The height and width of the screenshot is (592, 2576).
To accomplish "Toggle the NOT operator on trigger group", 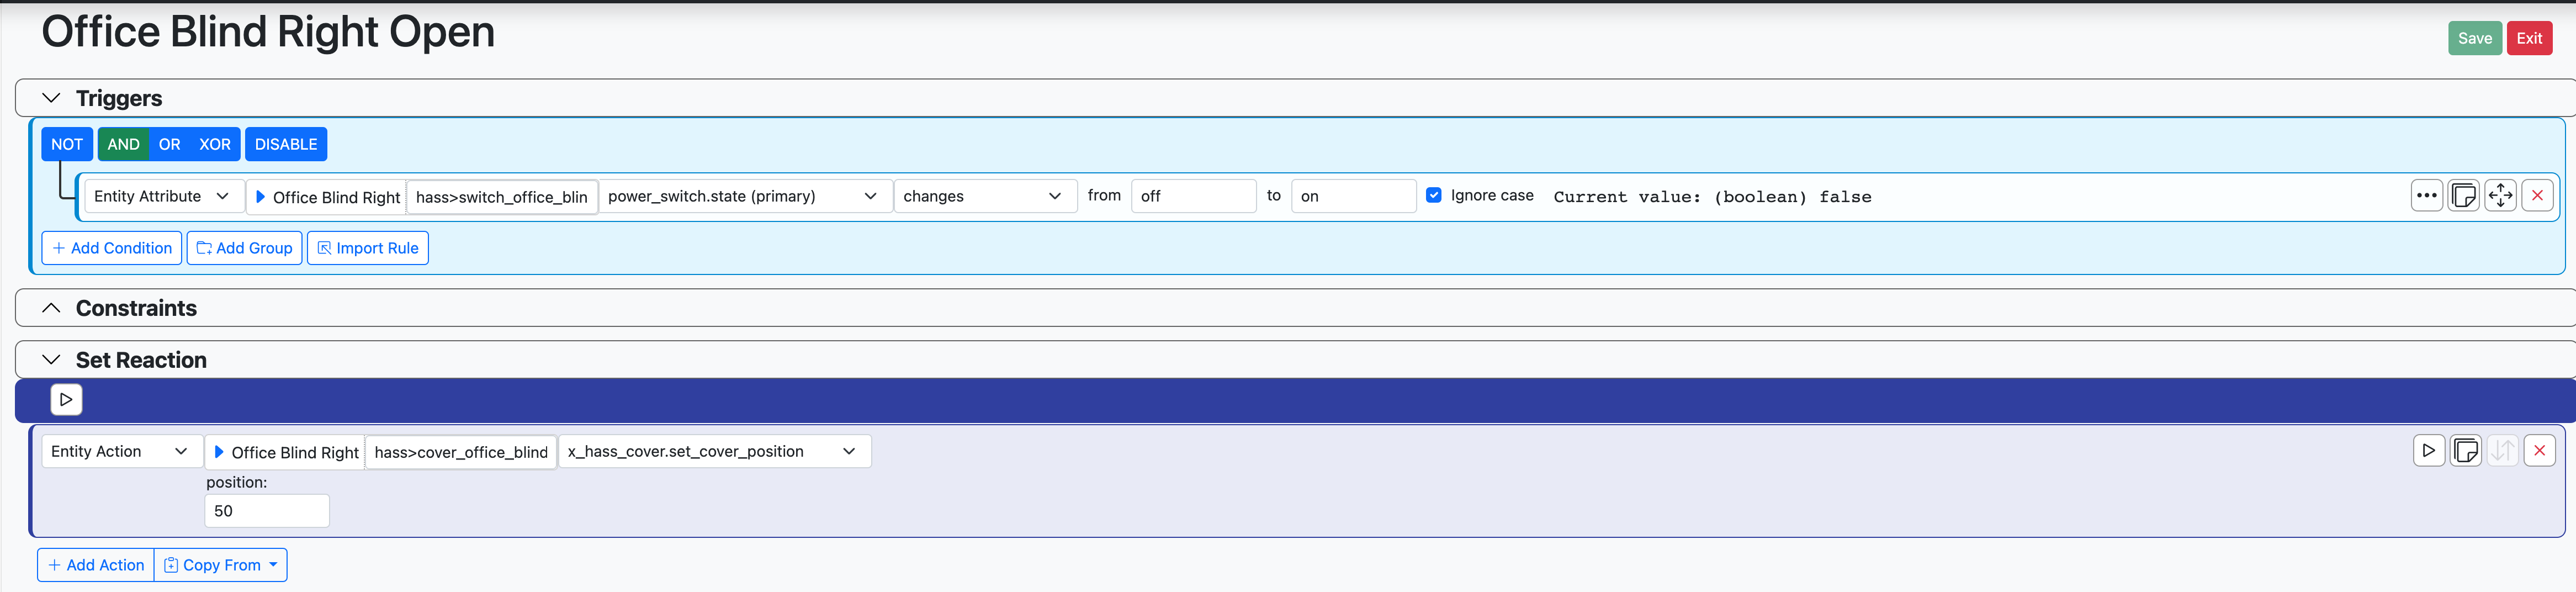I will click(x=67, y=144).
